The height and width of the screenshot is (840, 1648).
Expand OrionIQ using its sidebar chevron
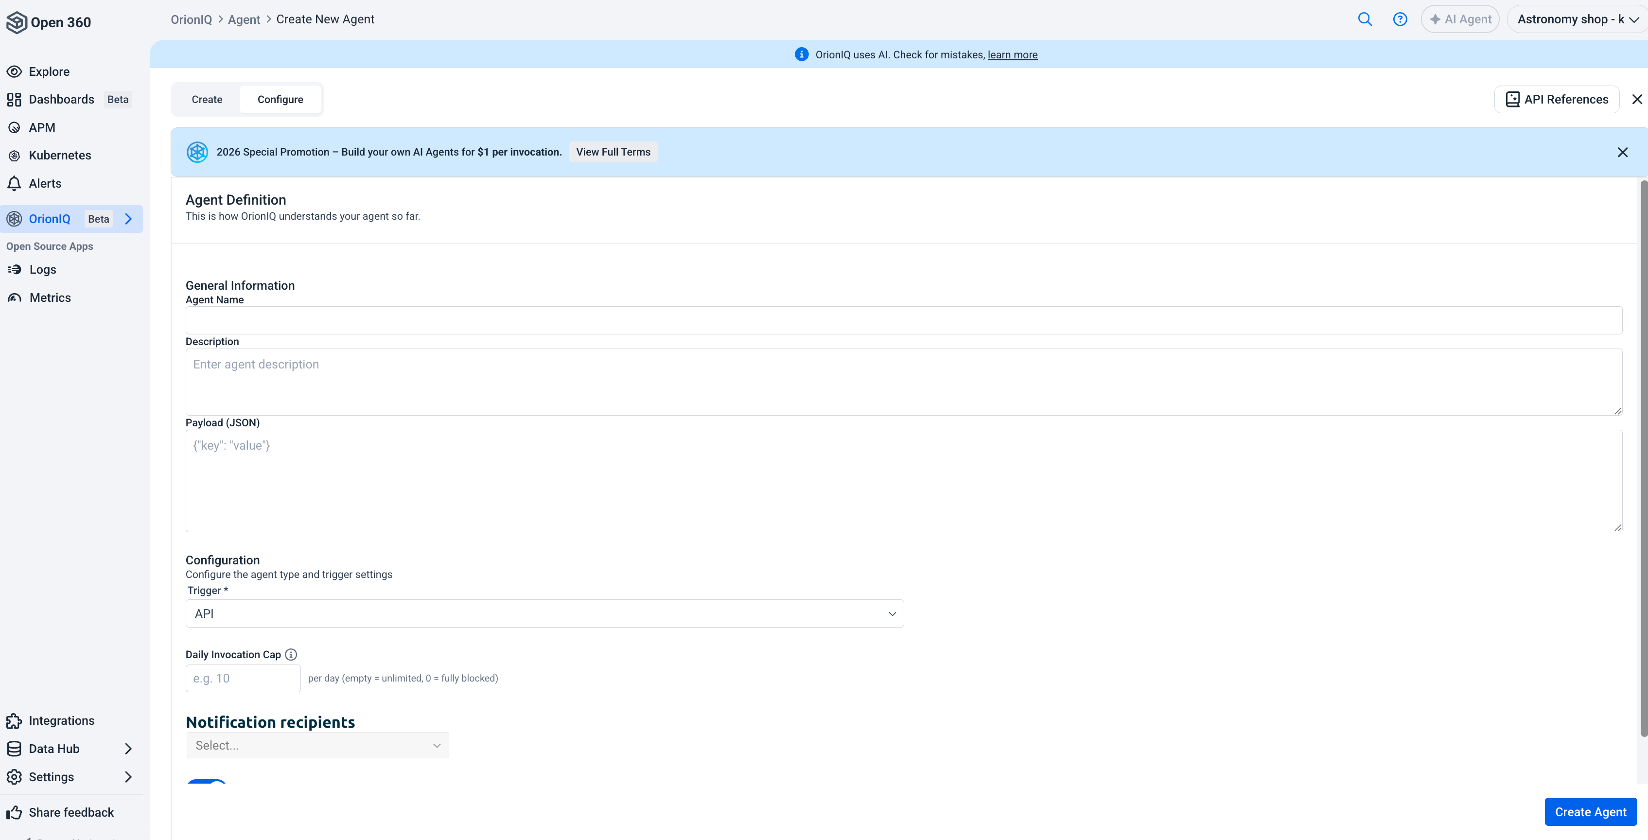coord(129,219)
